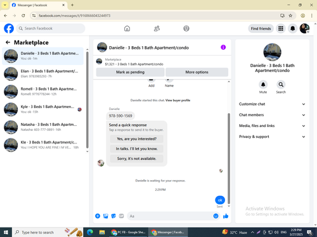Click the chat list scrollbar
The width and height of the screenshot is (317, 237).
(87, 100)
